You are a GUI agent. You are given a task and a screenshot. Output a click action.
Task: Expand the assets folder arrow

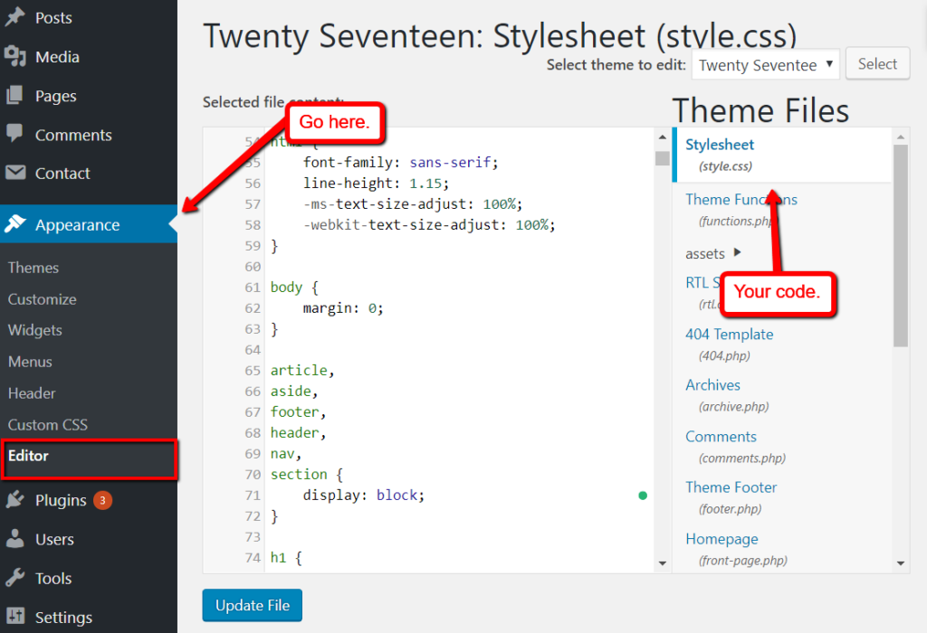coord(737,253)
